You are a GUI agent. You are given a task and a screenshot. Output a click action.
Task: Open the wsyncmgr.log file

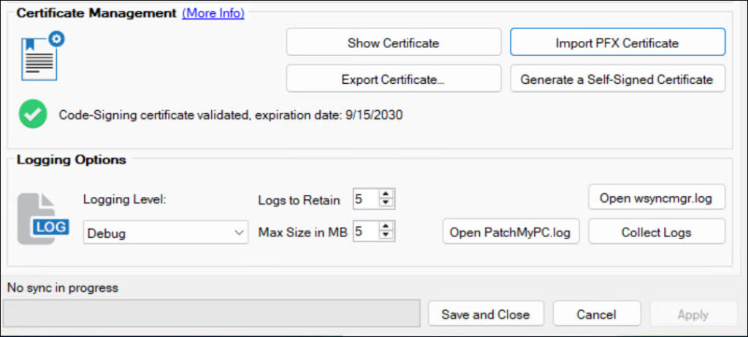[x=656, y=198]
